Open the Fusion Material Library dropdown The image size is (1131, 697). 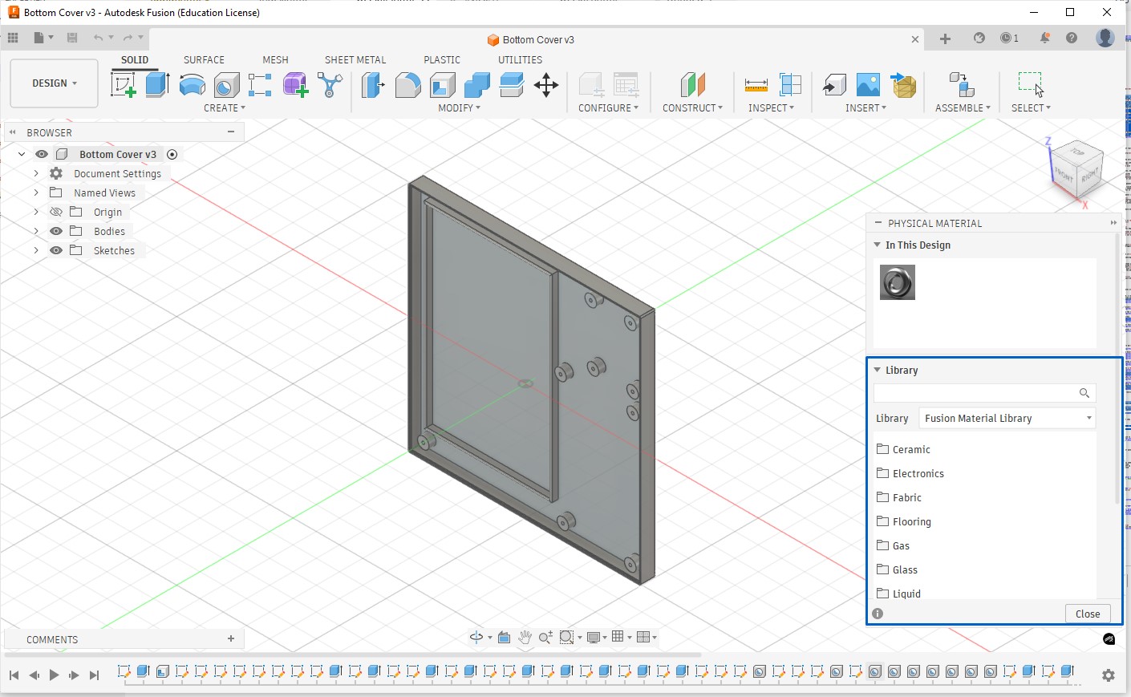coord(1007,418)
